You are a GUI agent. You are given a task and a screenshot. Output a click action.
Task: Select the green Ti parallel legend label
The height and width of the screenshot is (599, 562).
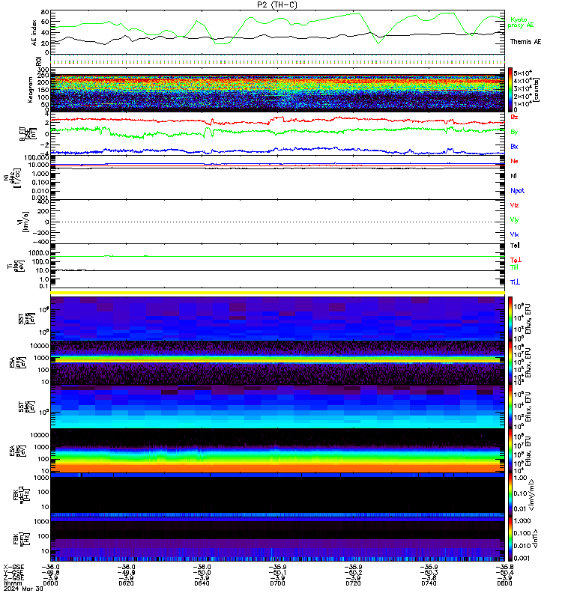[x=514, y=267]
